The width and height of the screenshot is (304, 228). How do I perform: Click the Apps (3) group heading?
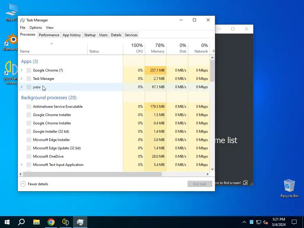coord(30,61)
